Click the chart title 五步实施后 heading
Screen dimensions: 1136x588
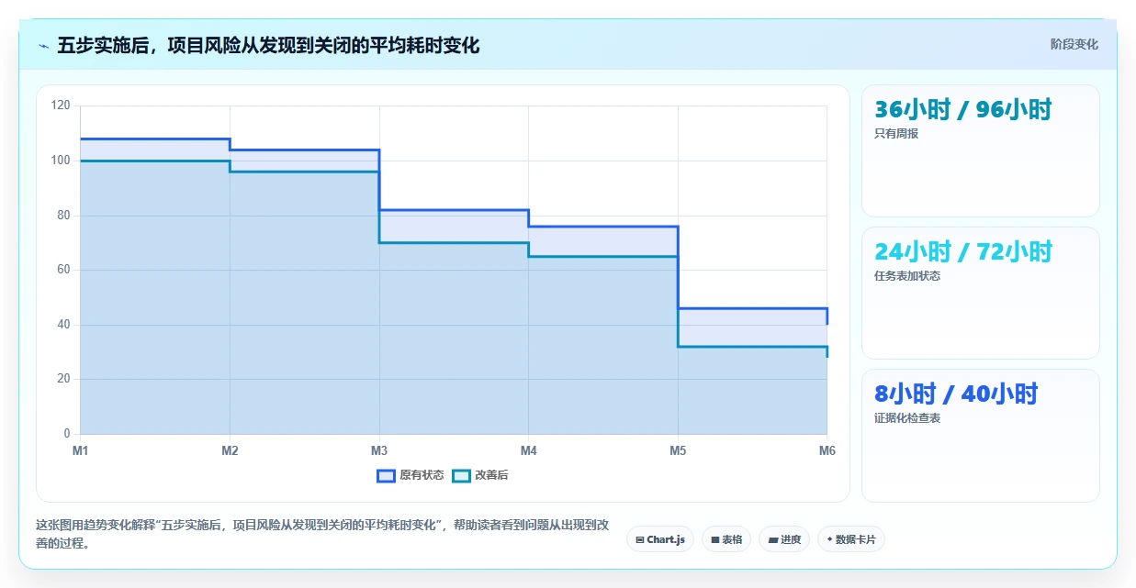pos(268,45)
